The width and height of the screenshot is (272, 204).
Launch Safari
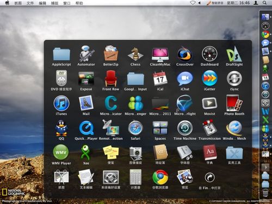135,128
